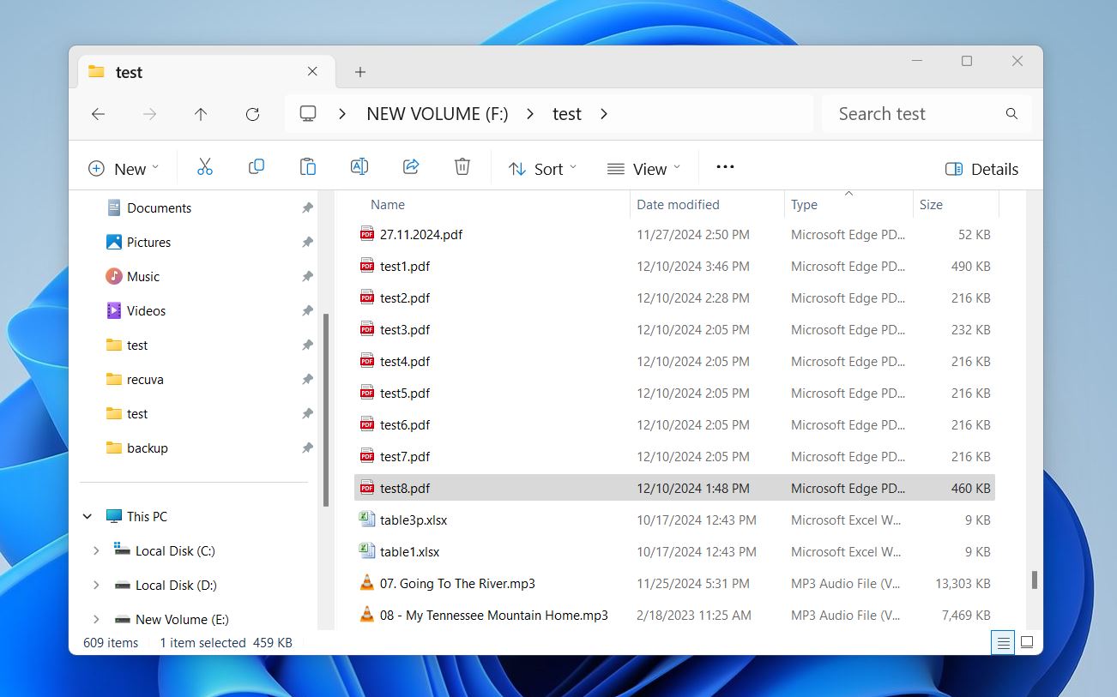Copy the selected file to clipboard

tap(256, 166)
